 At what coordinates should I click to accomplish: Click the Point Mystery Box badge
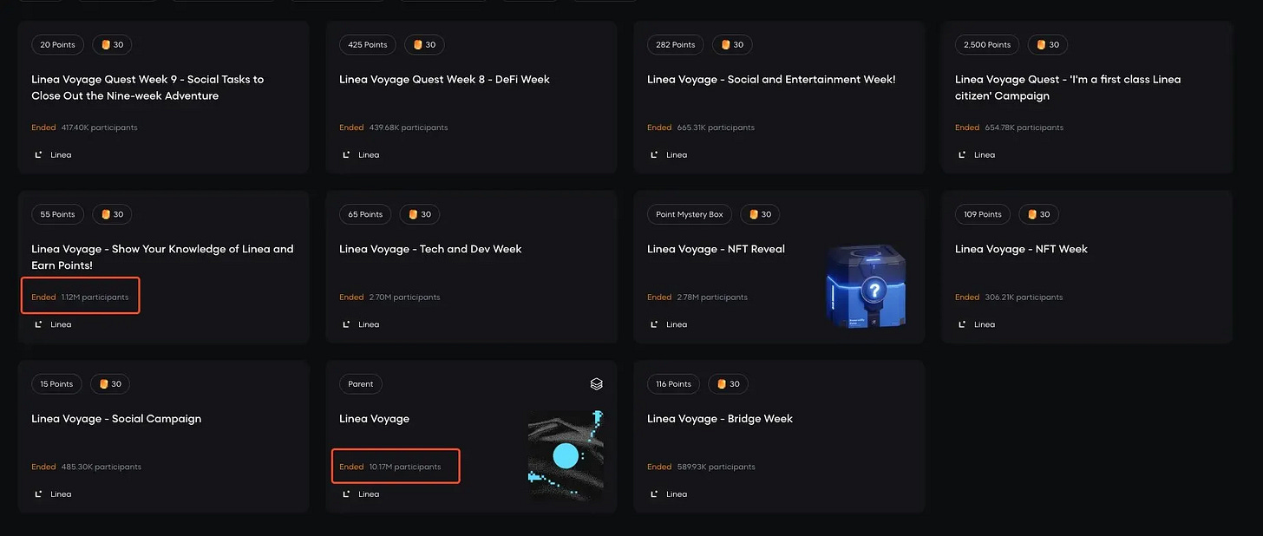690,214
